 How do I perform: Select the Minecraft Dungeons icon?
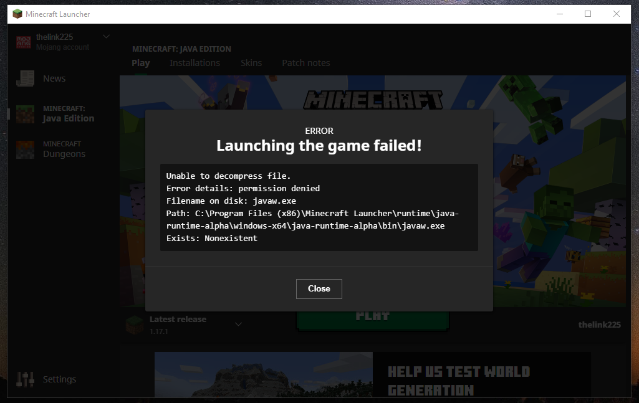coord(26,149)
